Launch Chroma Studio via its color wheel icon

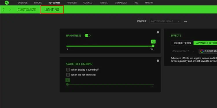coord(202,51)
